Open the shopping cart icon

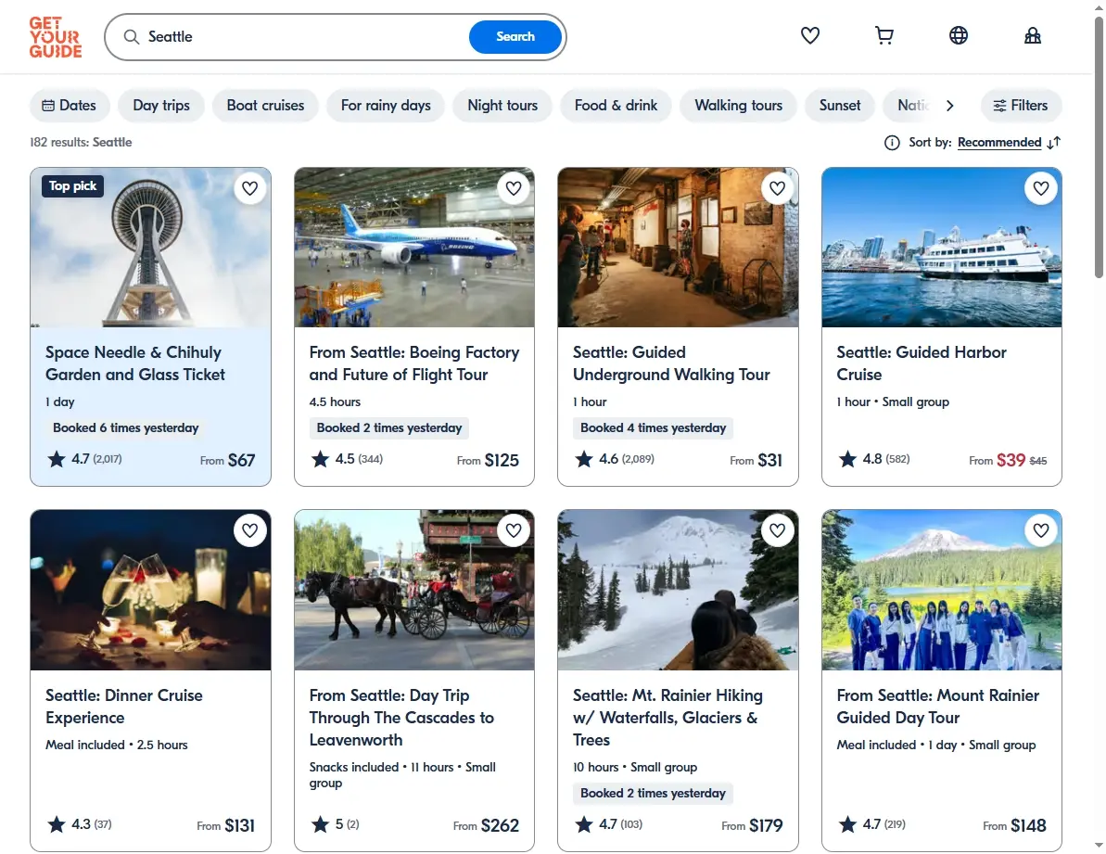[884, 35]
